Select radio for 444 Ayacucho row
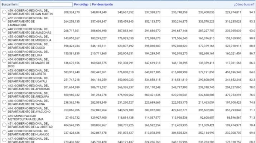This screenshot has width=256, height=143. point(4,109)
